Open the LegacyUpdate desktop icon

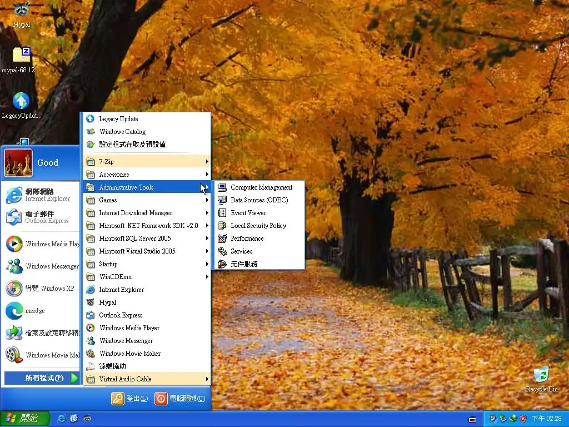[22, 105]
